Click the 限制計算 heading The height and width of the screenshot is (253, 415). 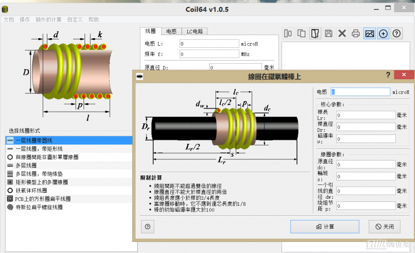tap(151, 178)
